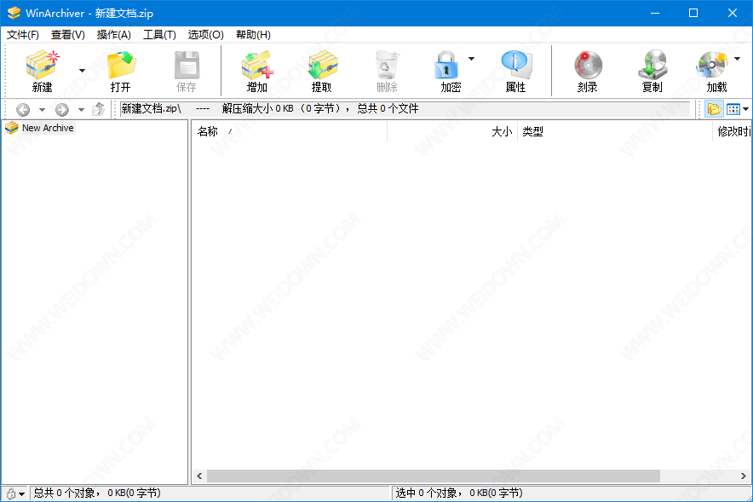Click the 加载 (Mount) disc icon
Viewport: 753px width, 502px height.
click(x=712, y=65)
